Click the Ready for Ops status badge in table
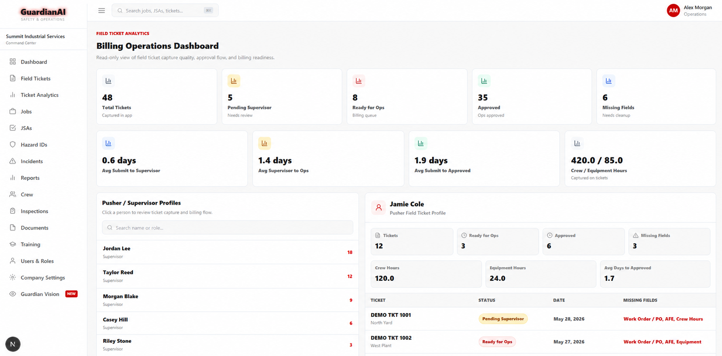Screen dimensions: 722x356 (x=497, y=342)
